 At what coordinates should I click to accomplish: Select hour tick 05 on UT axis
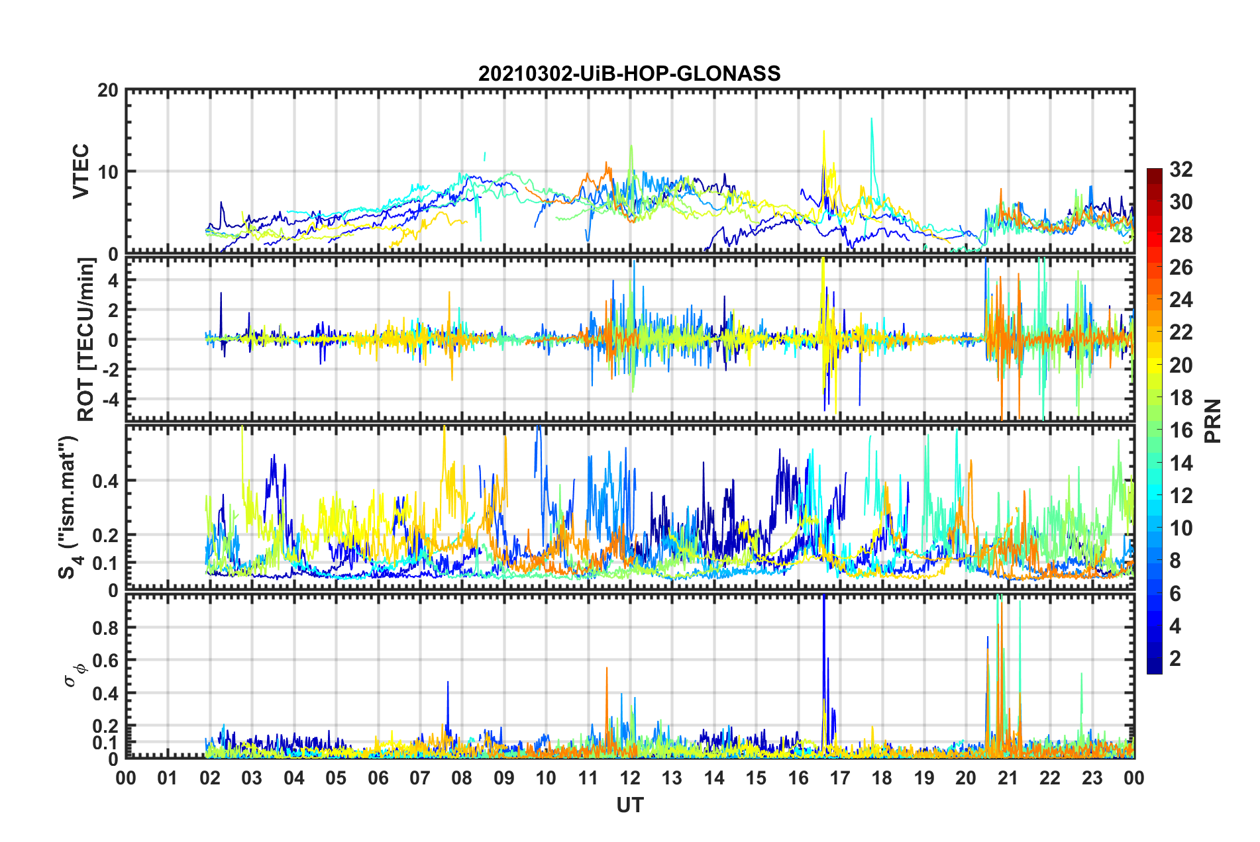[336, 778]
